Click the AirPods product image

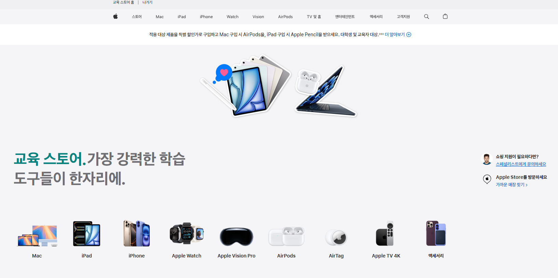click(x=286, y=236)
